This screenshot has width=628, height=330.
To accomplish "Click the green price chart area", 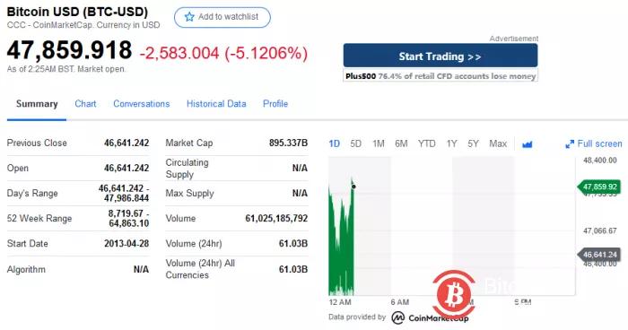I will [x=342, y=240].
